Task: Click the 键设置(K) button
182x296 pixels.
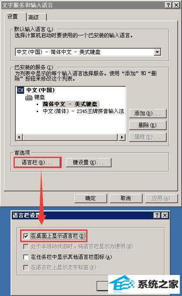Action: [x=89, y=162]
